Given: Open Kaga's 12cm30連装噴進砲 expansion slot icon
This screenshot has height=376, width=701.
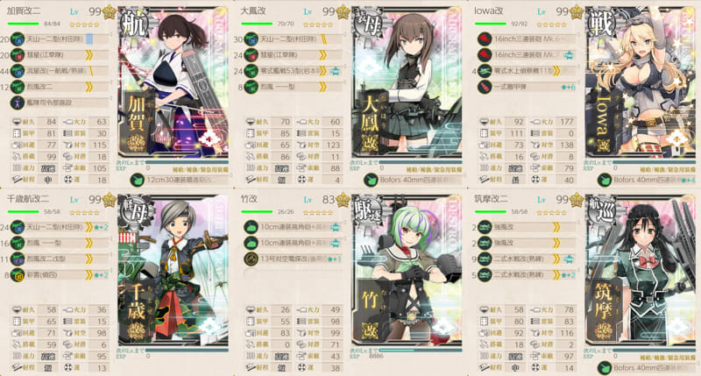Looking at the screenshot, I should pos(137,181).
